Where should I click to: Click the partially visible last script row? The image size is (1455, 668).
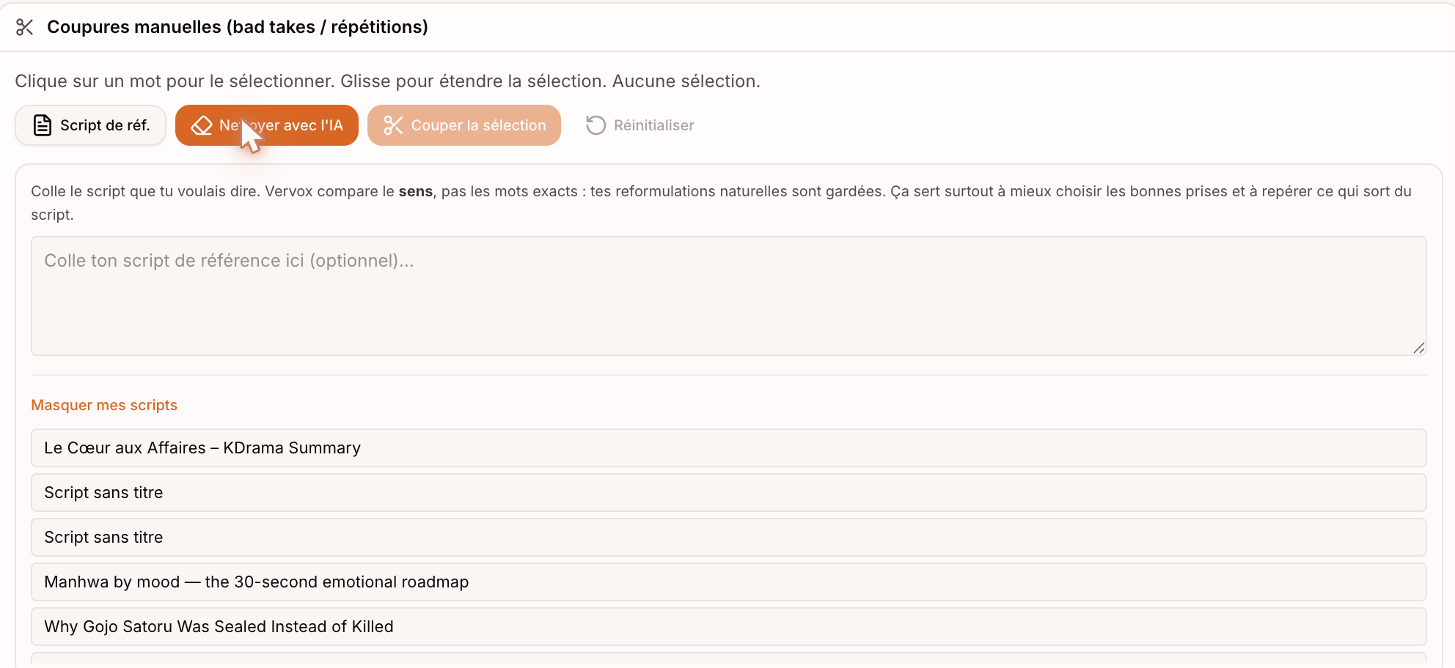728,659
